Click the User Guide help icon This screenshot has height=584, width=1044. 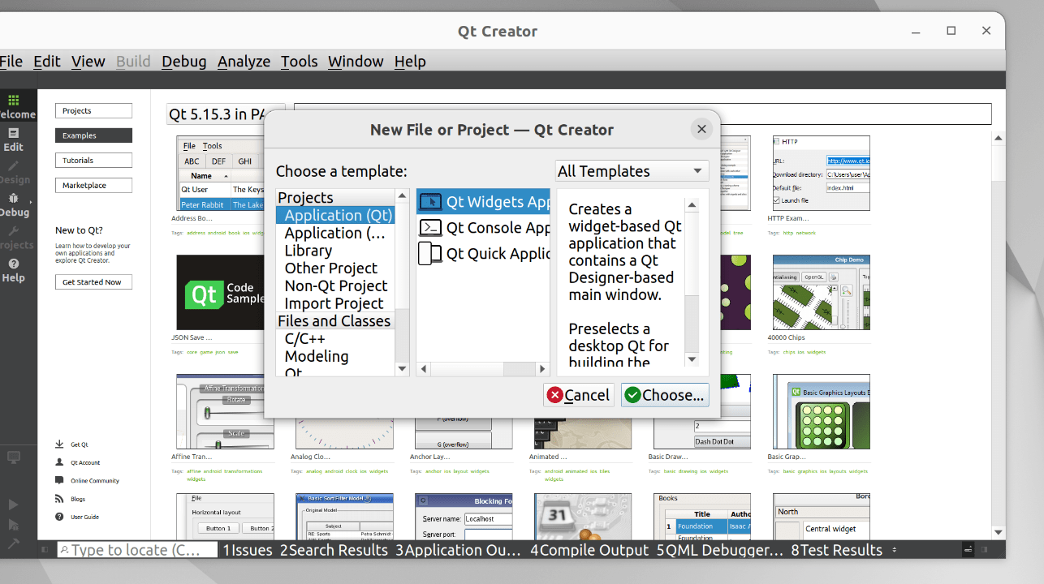[59, 517]
